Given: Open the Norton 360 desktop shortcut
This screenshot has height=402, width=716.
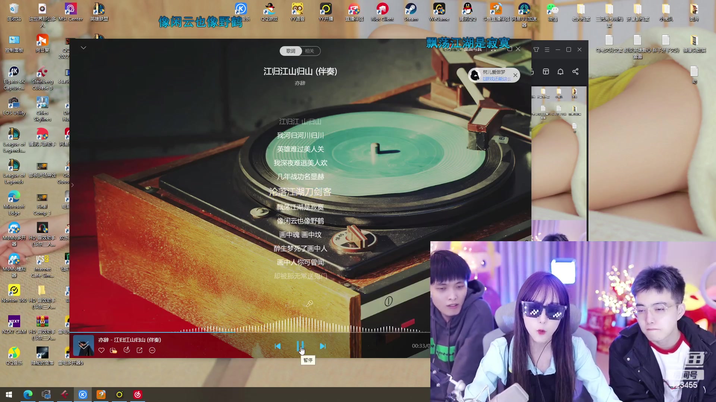Looking at the screenshot, I should tap(14, 294).
